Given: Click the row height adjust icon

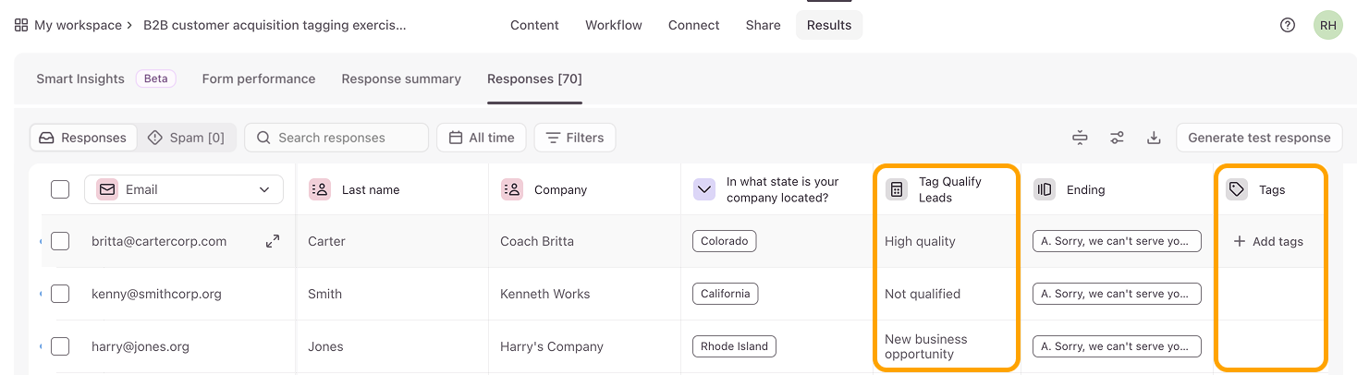Looking at the screenshot, I should pos(1080,138).
